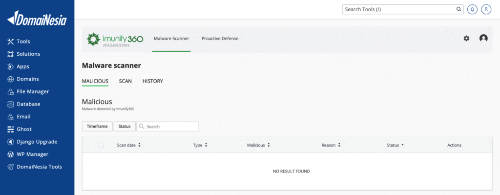Open the user account icon at top
The height and width of the screenshot is (195, 500).
486,10
